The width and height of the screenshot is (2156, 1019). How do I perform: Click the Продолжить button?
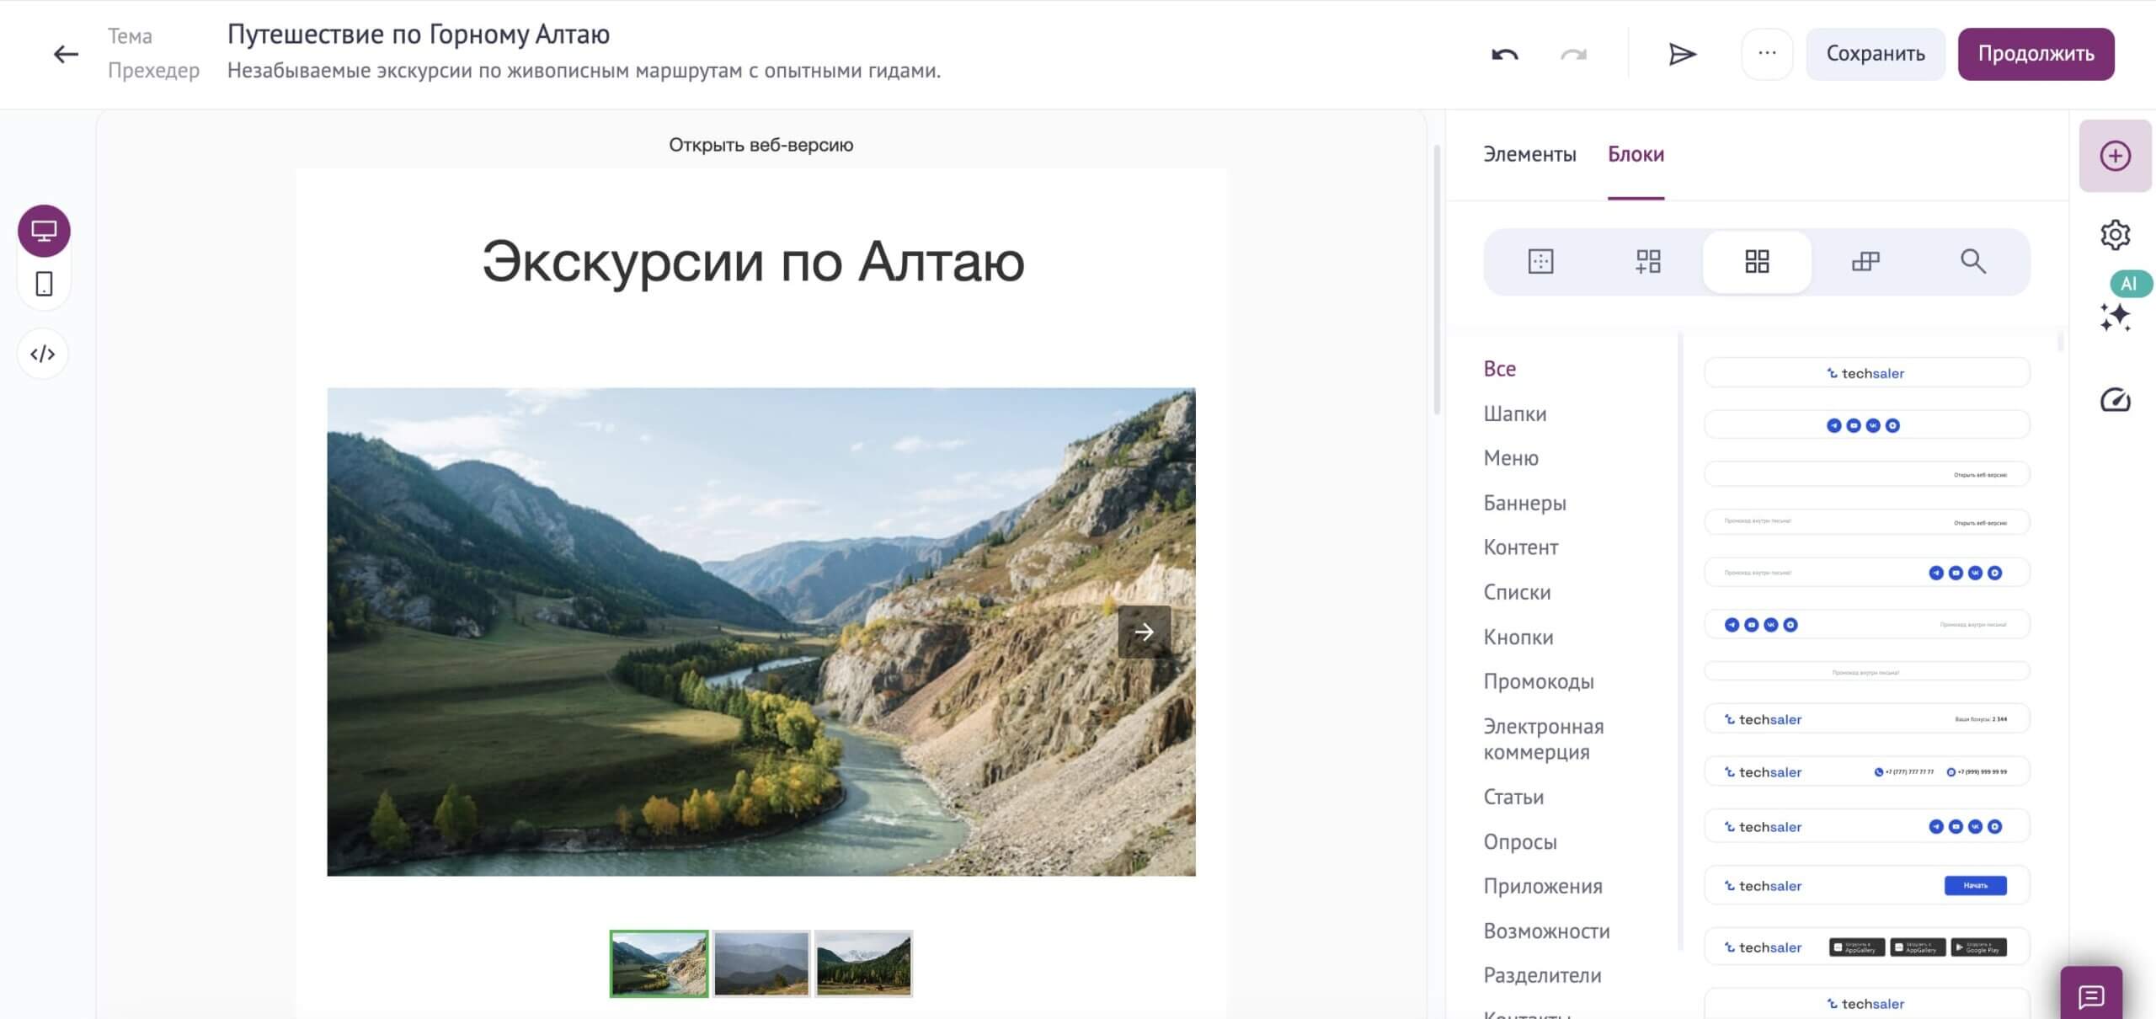(x=2036, y=54)
